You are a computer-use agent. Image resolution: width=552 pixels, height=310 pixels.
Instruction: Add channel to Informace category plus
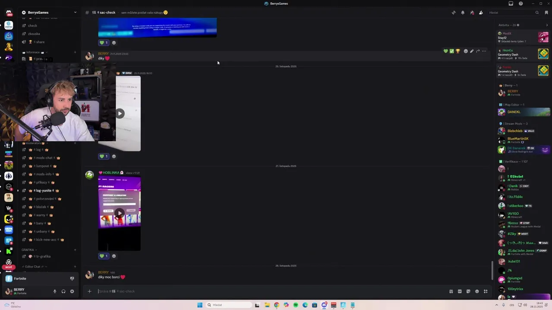point(75,53)
